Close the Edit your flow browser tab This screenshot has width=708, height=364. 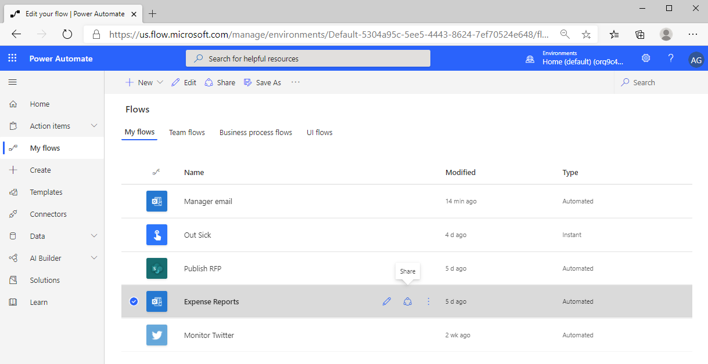coord(134,13)
